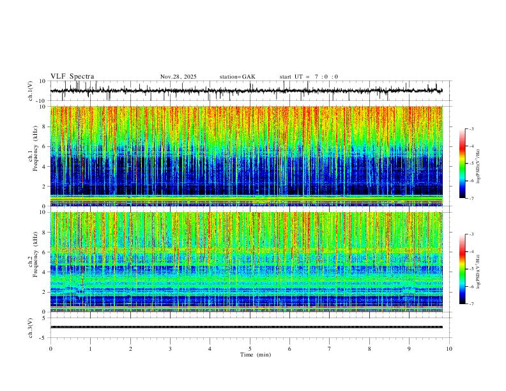Screen dimensions: 506x391
Task: Click the "ch.3(V)" axis label
Action: tap(31, 328)
